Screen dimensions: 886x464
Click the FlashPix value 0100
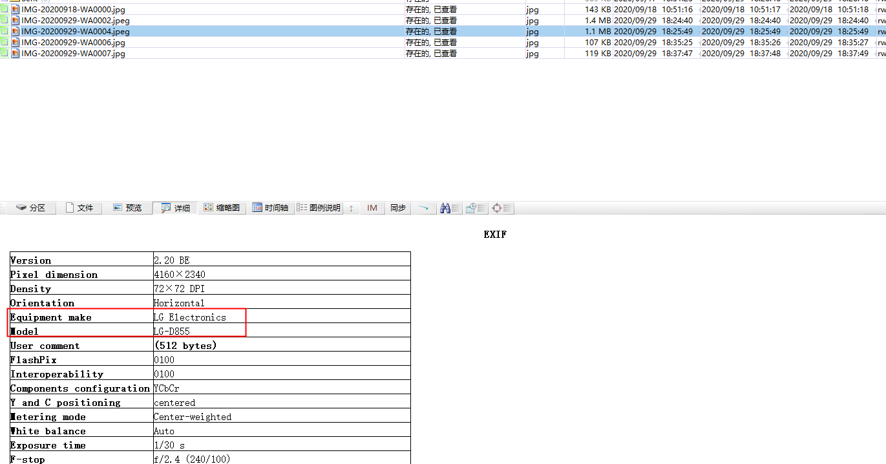pyautogui.click(x=164, y=359)
